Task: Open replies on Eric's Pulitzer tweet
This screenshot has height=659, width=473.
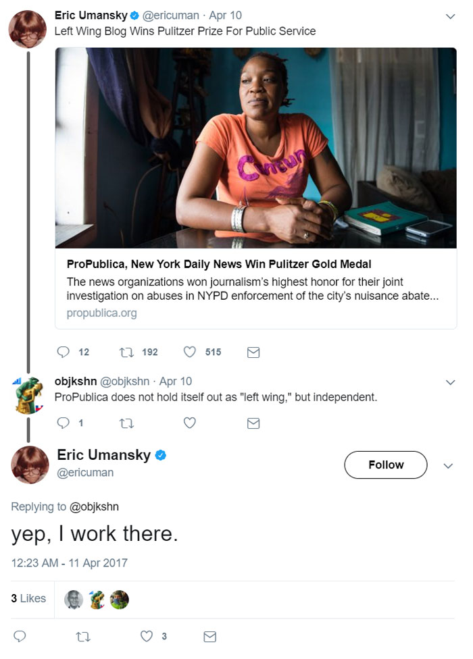Action: click(62, 352)
